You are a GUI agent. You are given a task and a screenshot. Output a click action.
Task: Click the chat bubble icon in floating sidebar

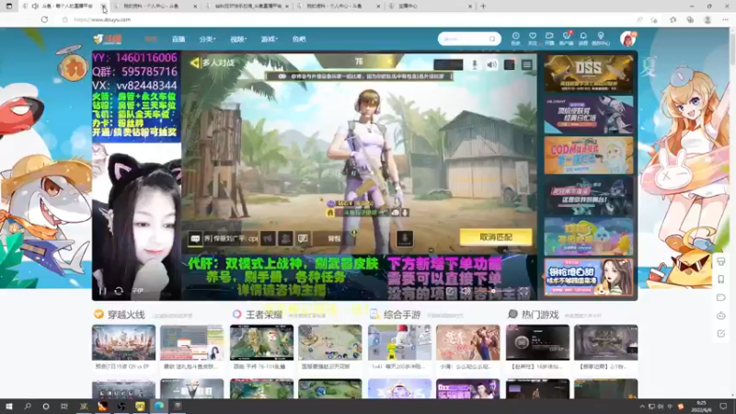(721, 297)
